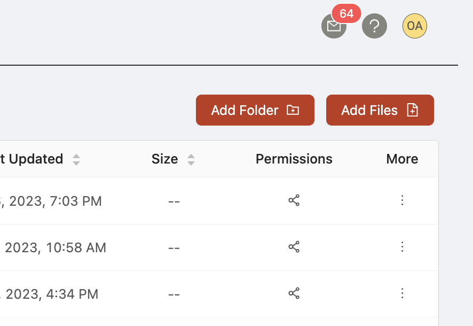473x326 pixels.
Task: Select the 2023, 7:03 PM date cell
Action: (51, 201)
